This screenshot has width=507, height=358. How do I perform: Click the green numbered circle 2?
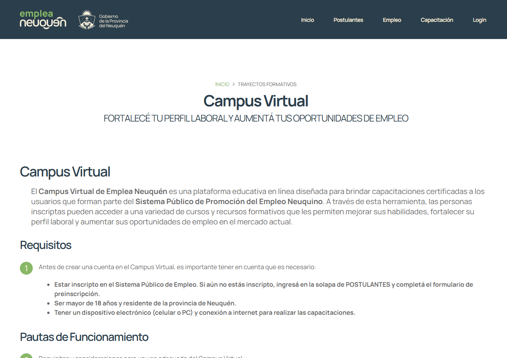[x=26, y=356]
